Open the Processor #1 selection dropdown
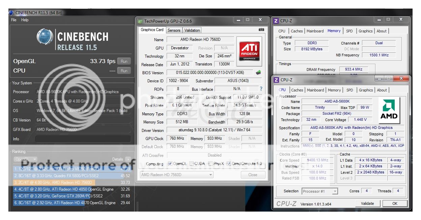Screen dimensions: 421x220 [x=319, y=191]
